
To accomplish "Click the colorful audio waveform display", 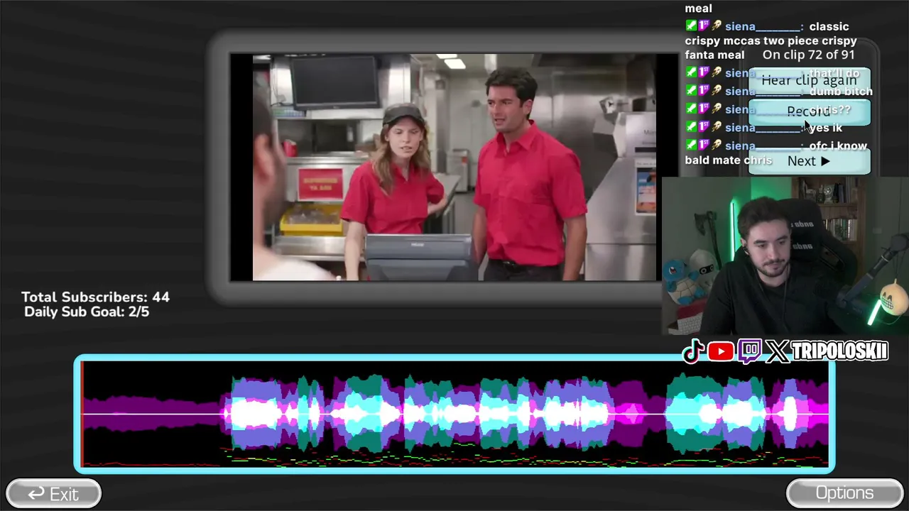I will (454, 414).
